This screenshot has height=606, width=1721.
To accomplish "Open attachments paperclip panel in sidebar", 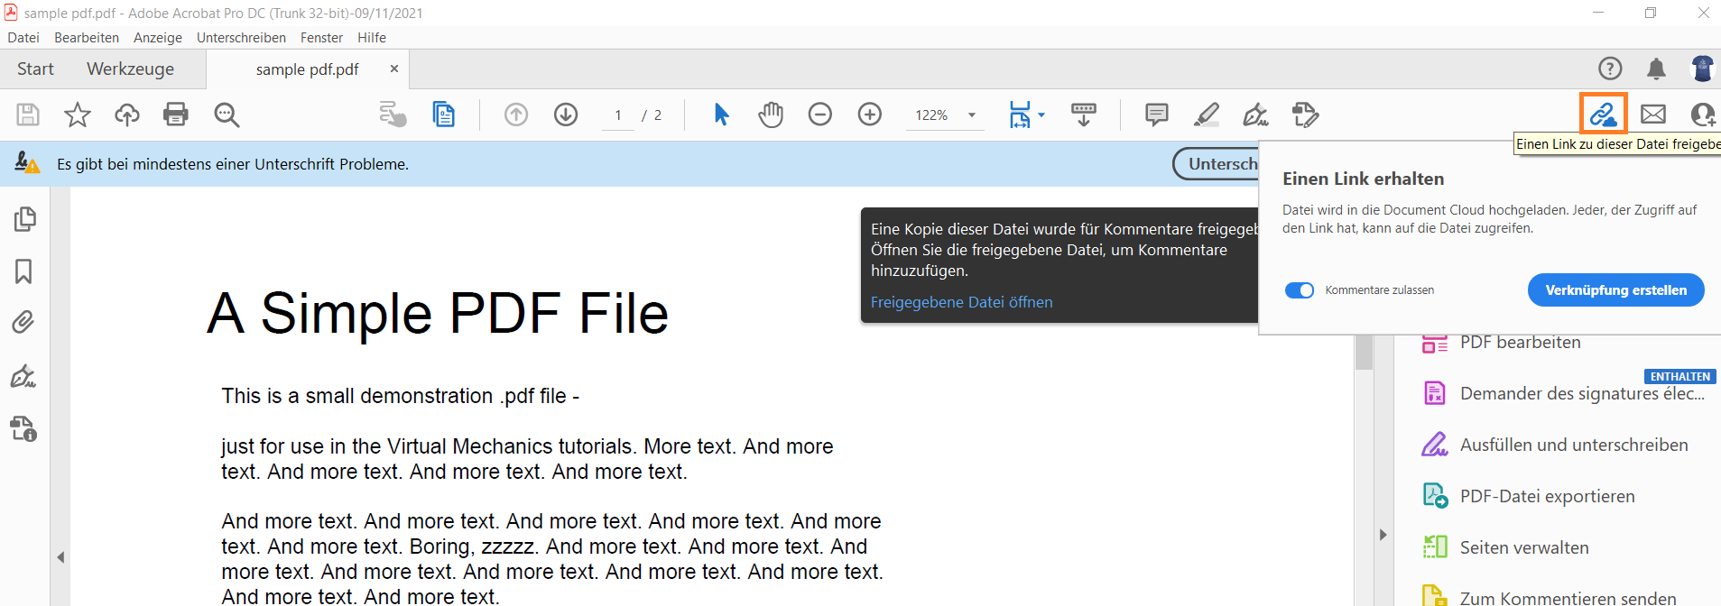I will pos(23,322).
